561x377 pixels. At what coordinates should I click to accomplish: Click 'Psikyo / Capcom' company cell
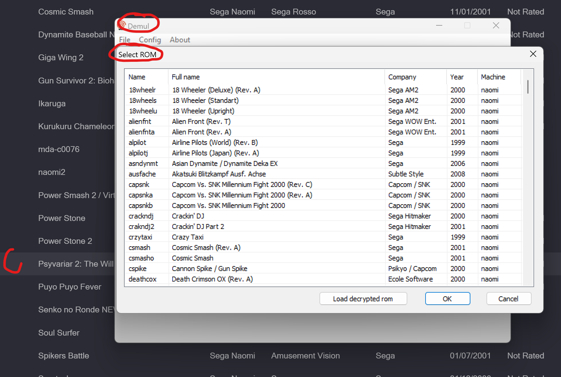click(x=413, y=269)
